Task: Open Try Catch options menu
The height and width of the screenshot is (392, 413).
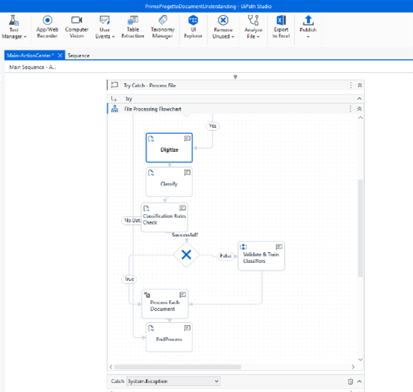Action: coord(351,85)
